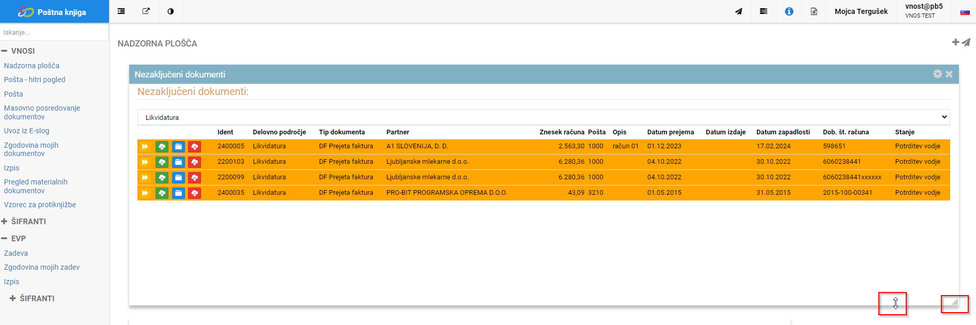This screenshot has width=976, height=325.
Task: Open the Mojca Tergušek user menu
Action: point(861,11)
